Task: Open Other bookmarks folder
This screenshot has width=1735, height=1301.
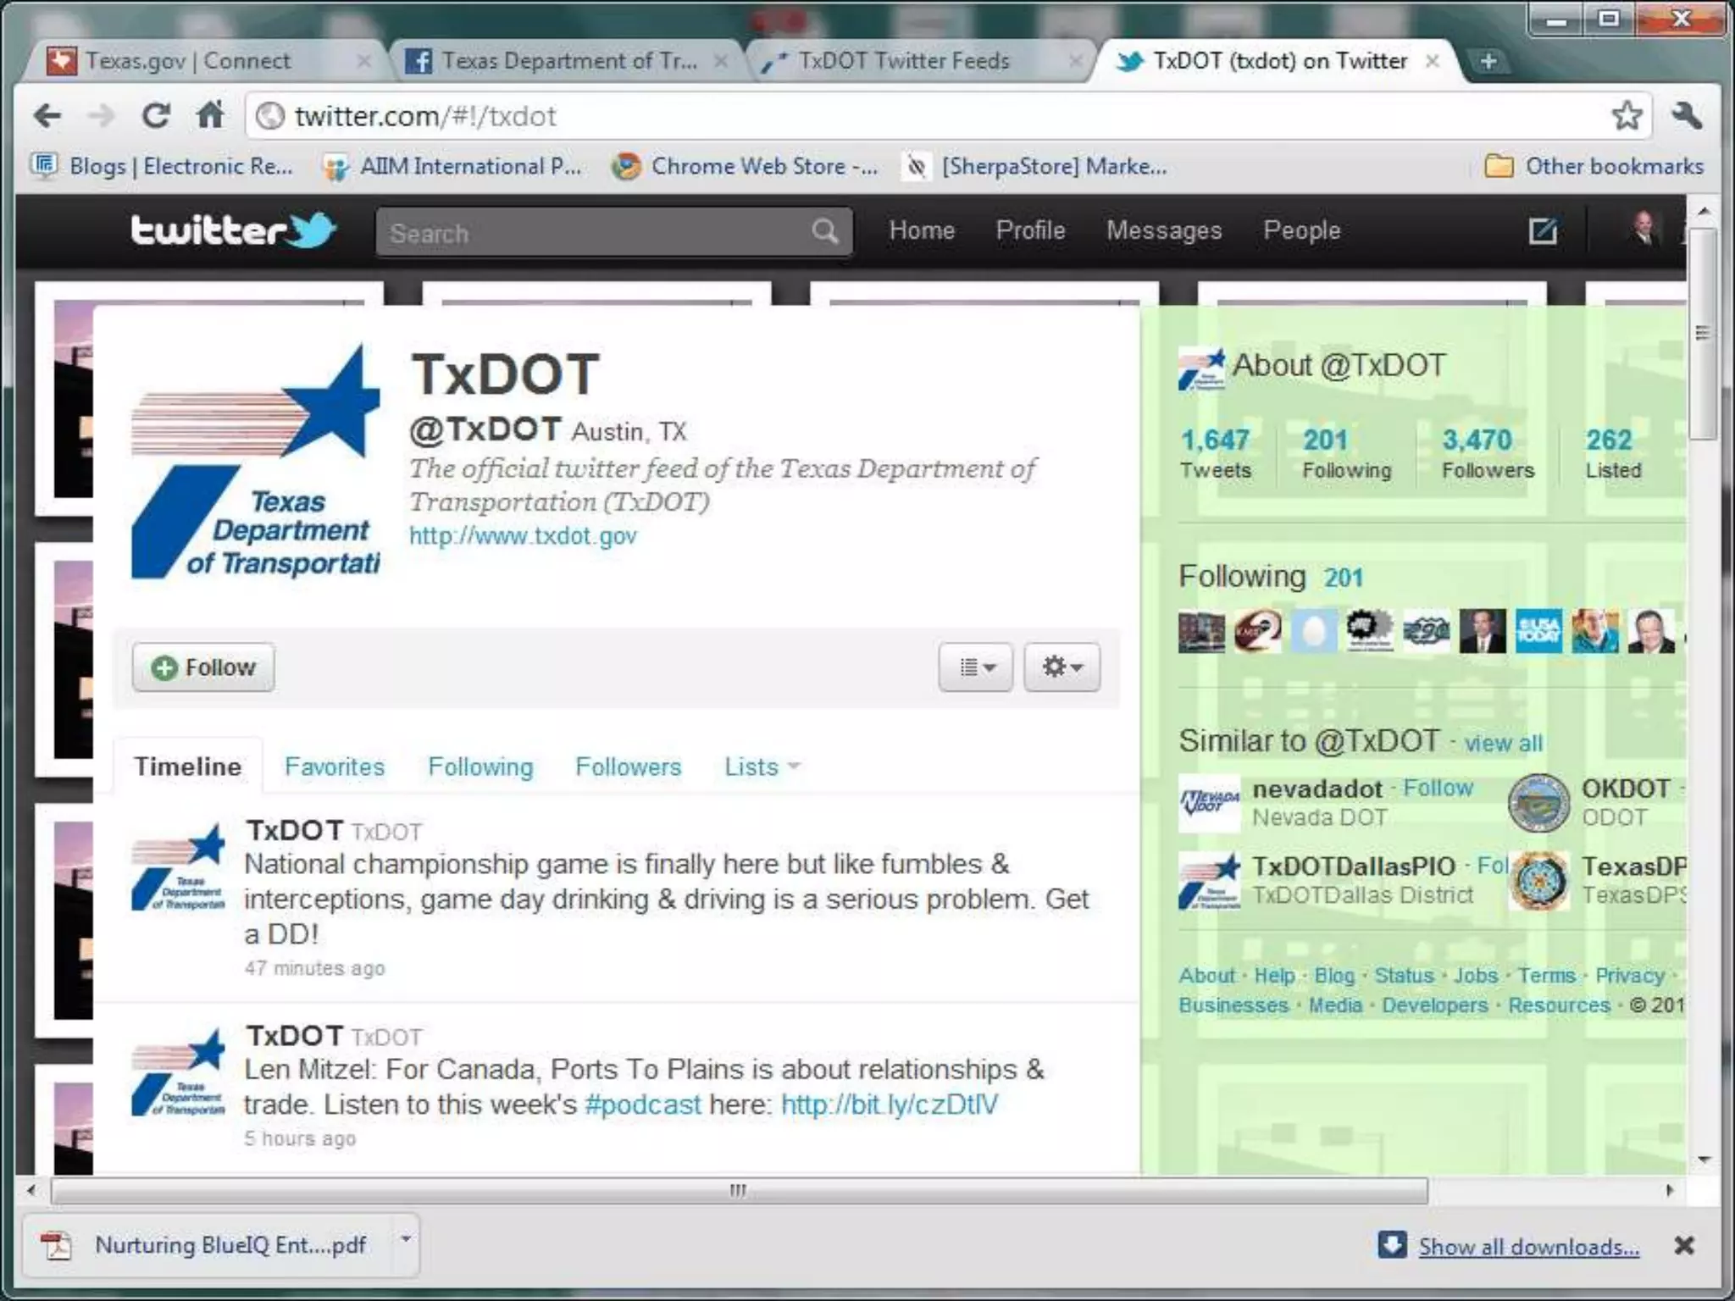Action: tap(1594, 166)
